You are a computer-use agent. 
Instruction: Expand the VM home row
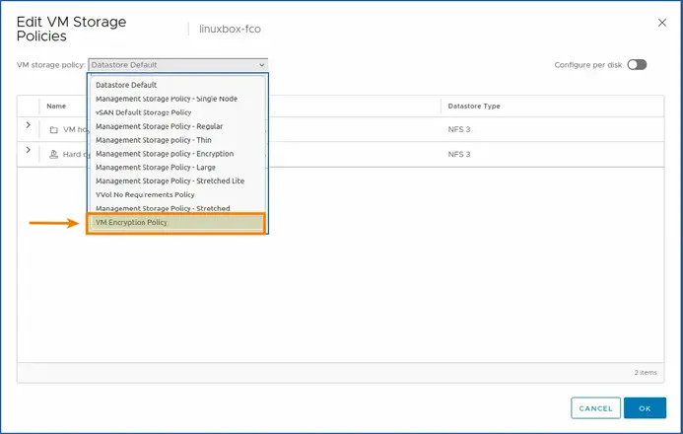click(x=29, y=127)
